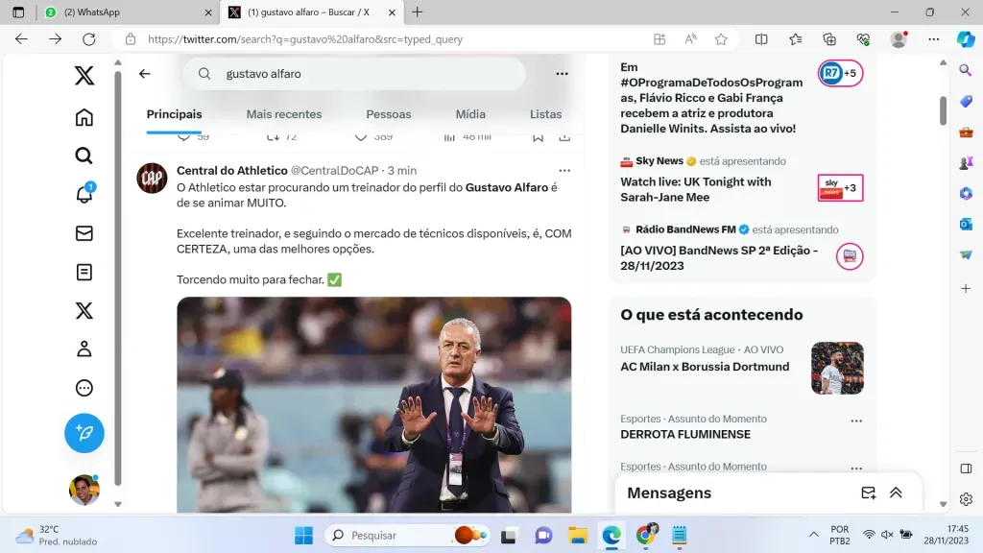Go back using the search page arrow
This screenshot has height=553, width=983.
[x=145, y=74]
